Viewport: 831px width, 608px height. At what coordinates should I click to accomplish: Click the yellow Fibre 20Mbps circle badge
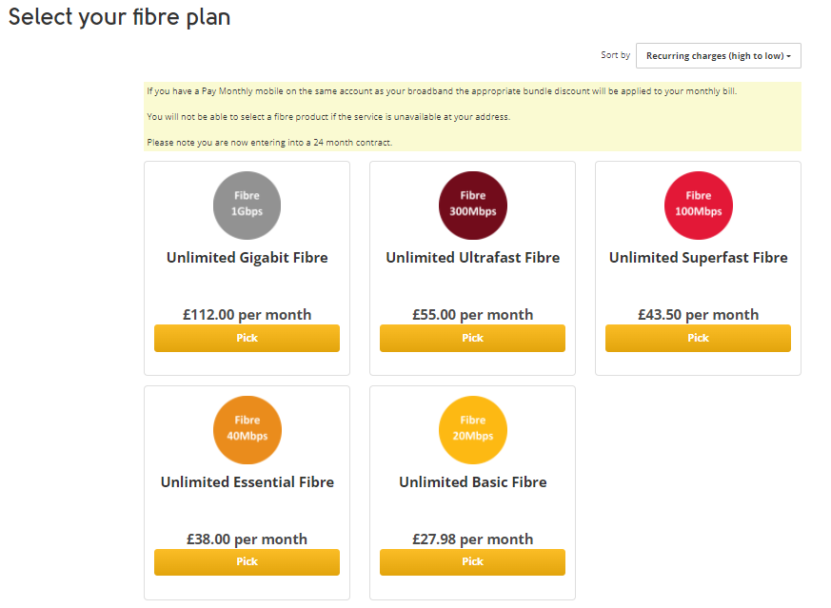pyautogui.click(x=472, y=429)
